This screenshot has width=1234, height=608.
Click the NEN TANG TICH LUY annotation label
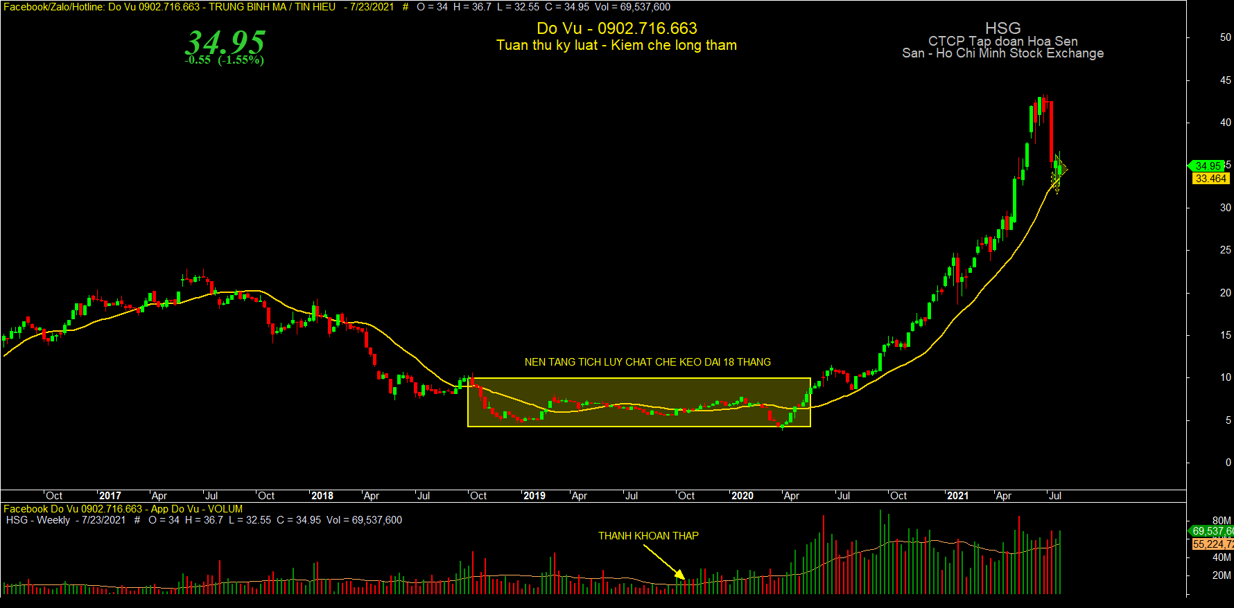(648, 362)
